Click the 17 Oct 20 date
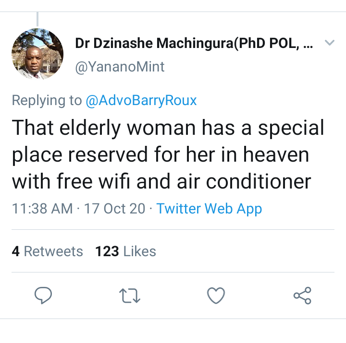The height and width of the screenshot is (343, 346). [x=114, y=208]
